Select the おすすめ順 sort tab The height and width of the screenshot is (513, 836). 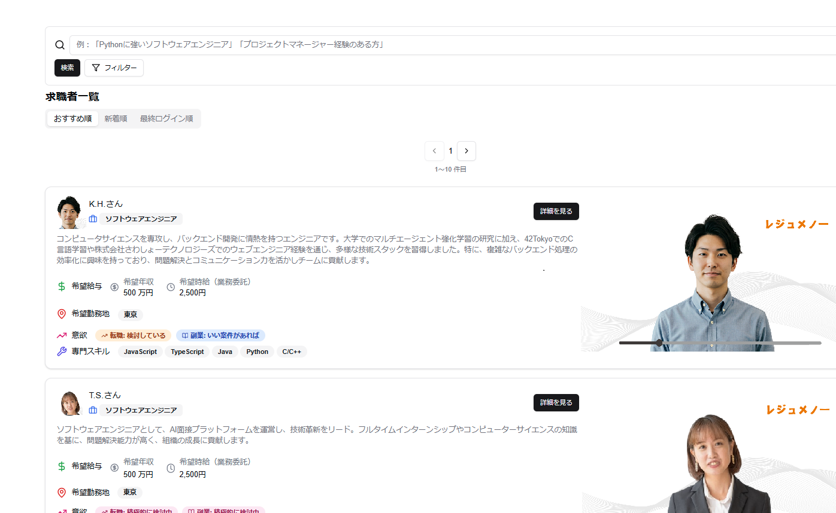pyautogui.click(x=72, y=118)
